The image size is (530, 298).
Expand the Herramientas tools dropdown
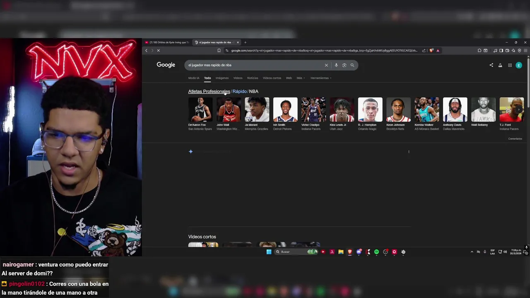[321, 78]
